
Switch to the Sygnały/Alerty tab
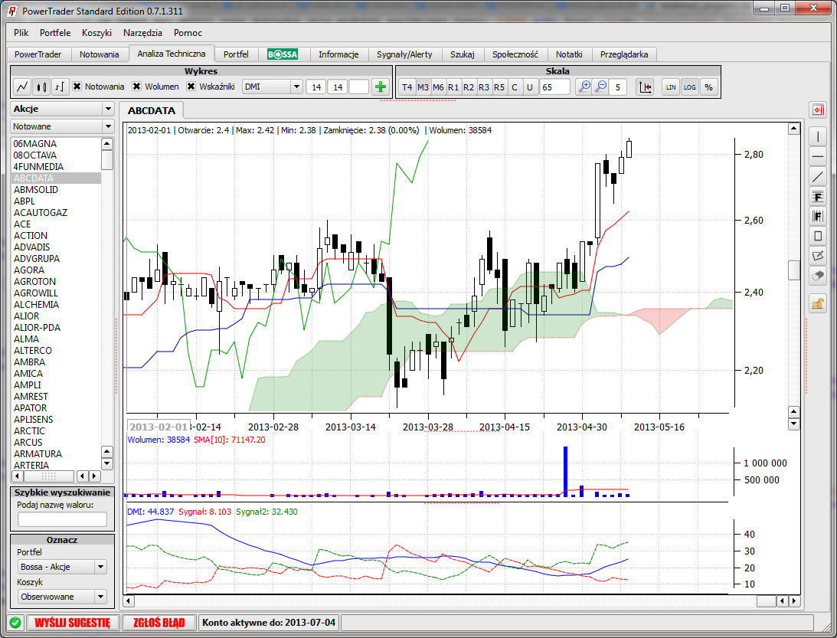(x=404, y=54)
